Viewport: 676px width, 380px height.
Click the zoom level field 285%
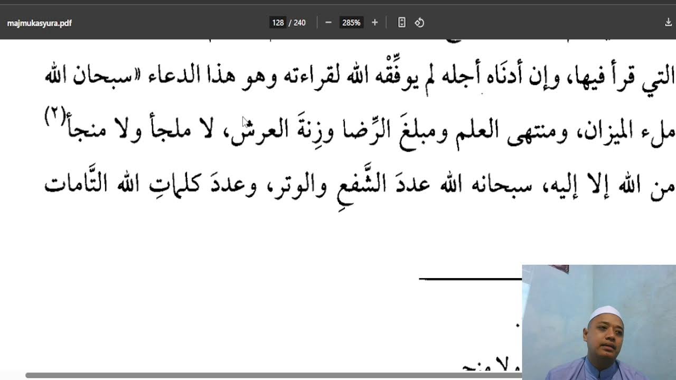[x=351, y=23]
